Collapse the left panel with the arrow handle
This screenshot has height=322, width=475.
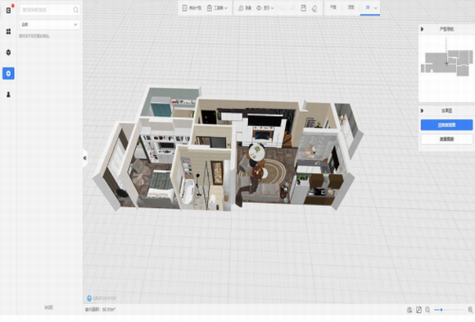tap(85, 158)
